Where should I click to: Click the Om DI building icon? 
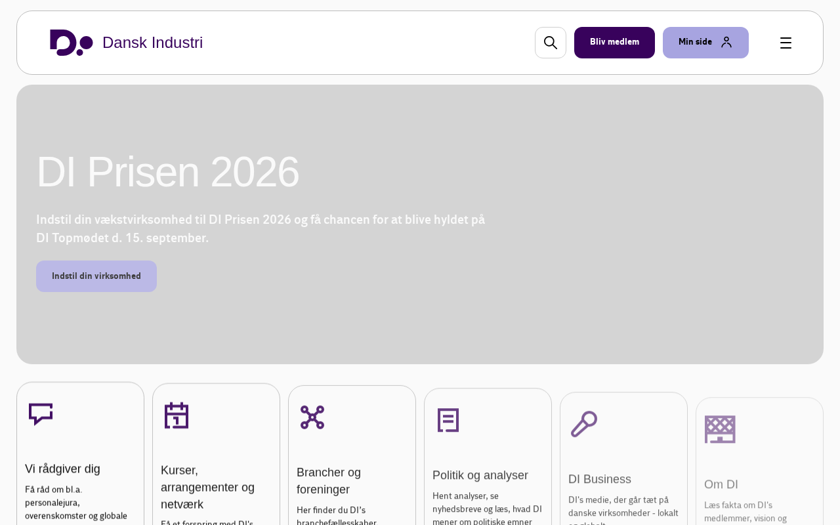click(720, 429)
